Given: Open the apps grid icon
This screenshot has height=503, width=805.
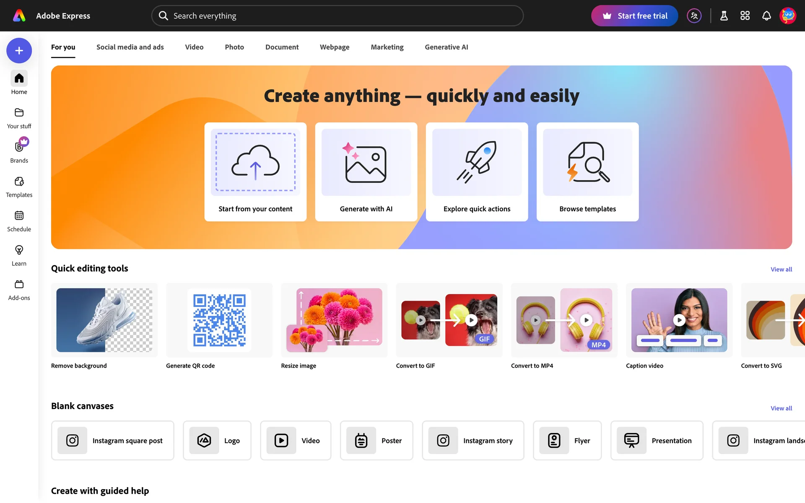Looking at the screenshot, I should pyautogui.click(x=745, y=16).
